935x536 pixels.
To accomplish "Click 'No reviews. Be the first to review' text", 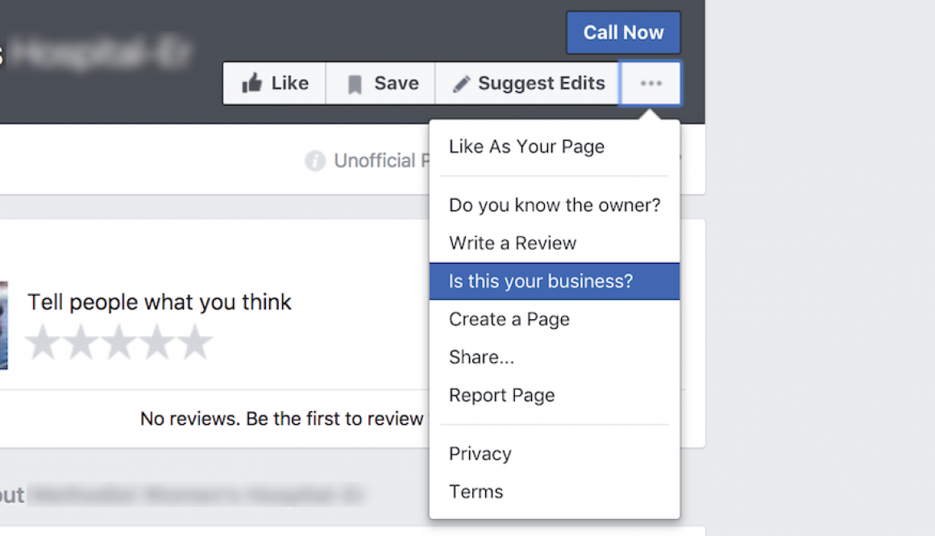I will 281,418.
